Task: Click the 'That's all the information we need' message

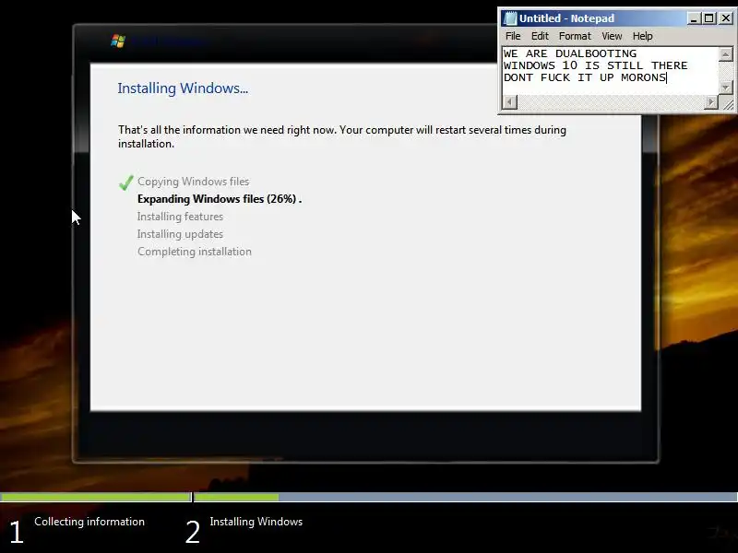Action: click(342, 136)
